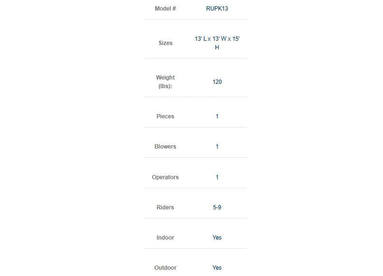Select the Yes value for Indoor

217,238
